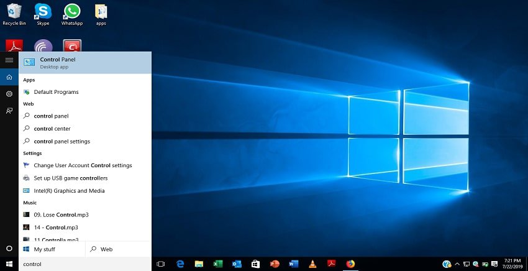Search the web for "control panel"
The width and height of the screenshot is (528, 271).
[x=85, y=116]
